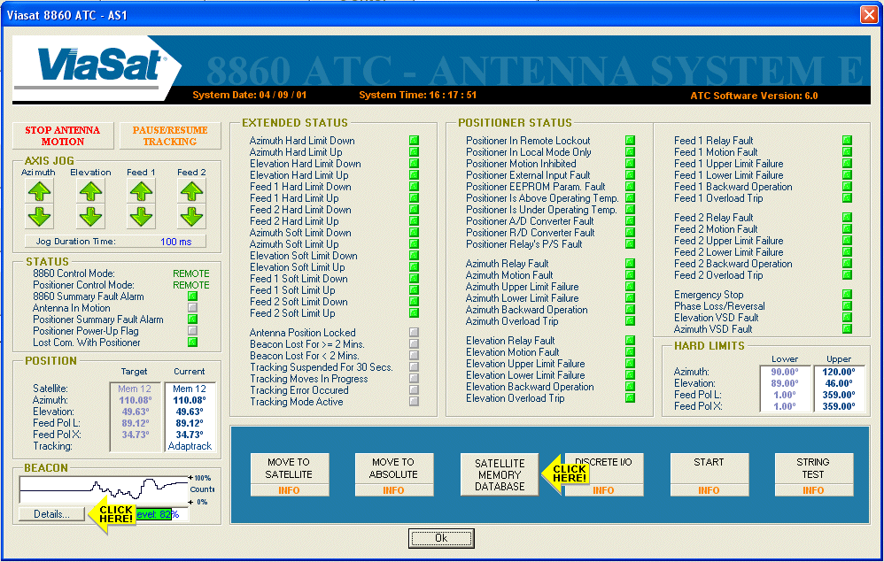Click the Start button
The height and width of the screenshot is (562, 884).
[709, 468]
